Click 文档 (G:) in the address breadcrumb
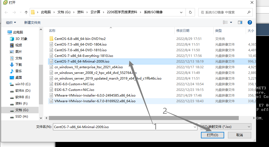Viewport: 269px width, 147px height. [64, 12]
